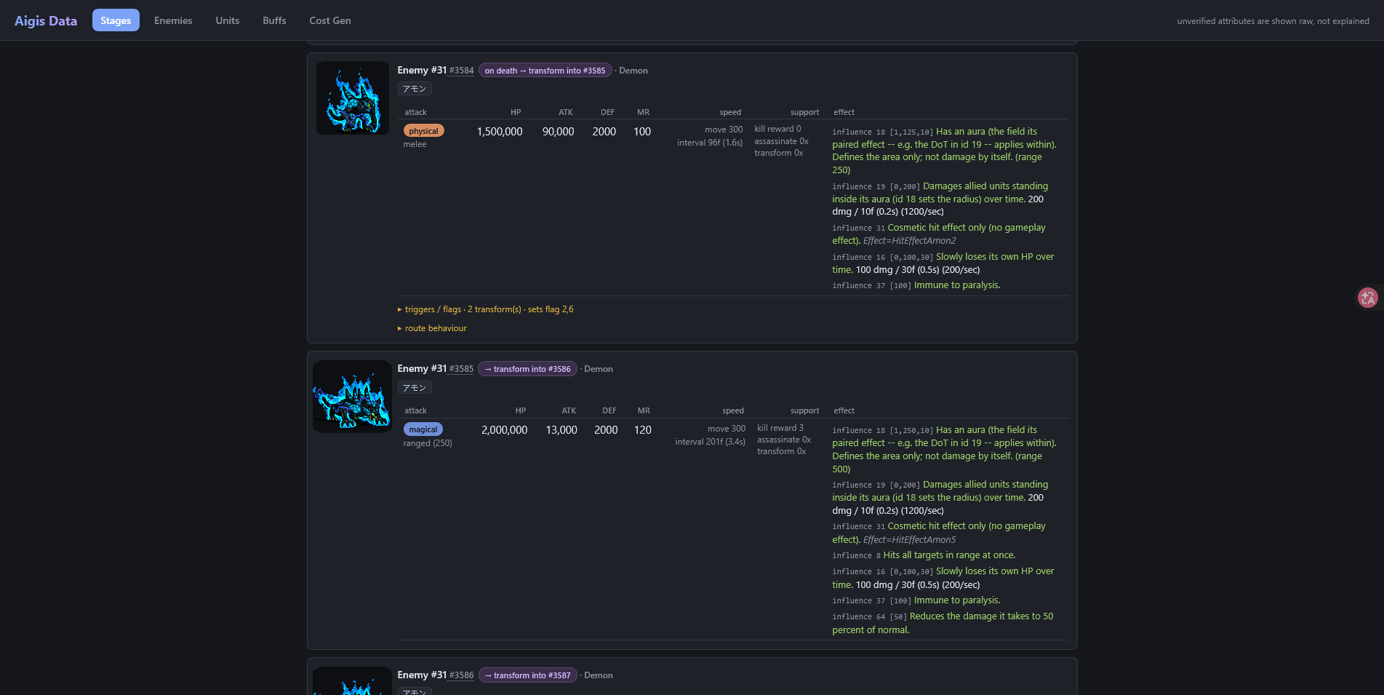Image resolution: width=1384 pixels, height=695 pixels.
Task: Follow the #3584 enemy ID link
Action: point(461,71)
